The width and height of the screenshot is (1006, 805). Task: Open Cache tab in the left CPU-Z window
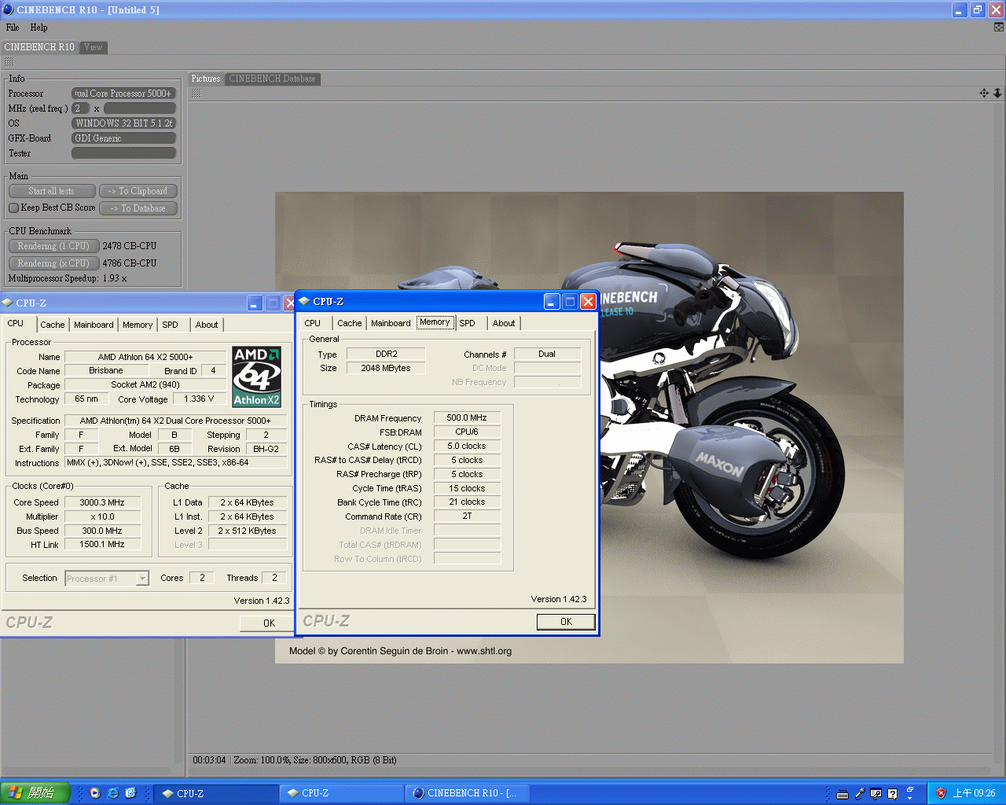pyautogui.click(x=53, y=325)
